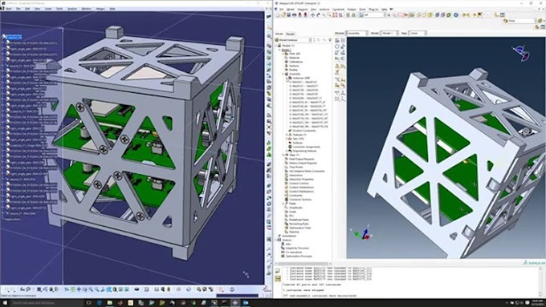Screen dimensions: 546x307
Task: Click the Fit All In icon in CATIA
Action: (x=73, y=289)
